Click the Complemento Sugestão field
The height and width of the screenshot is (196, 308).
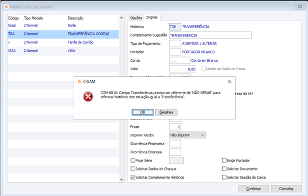(210, 35)
